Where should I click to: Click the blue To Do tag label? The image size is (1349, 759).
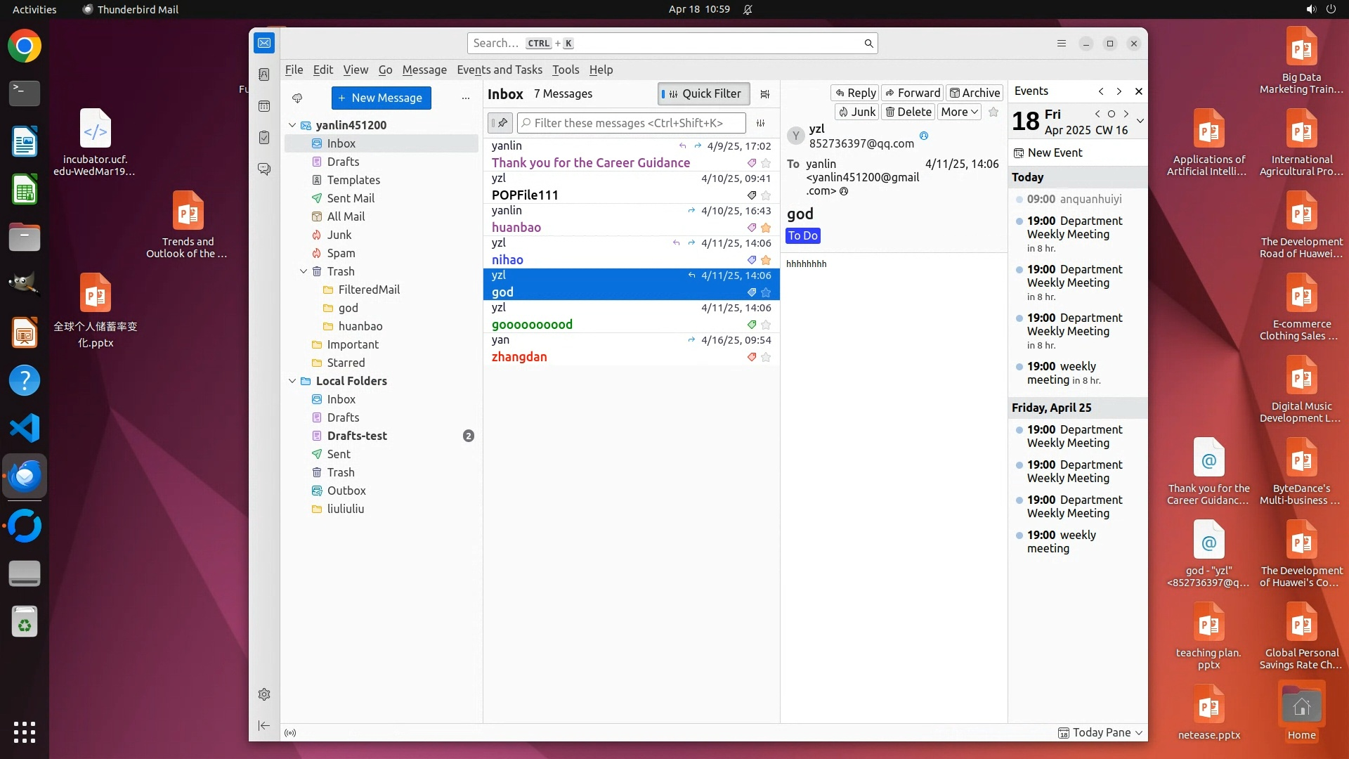[802, 235]
